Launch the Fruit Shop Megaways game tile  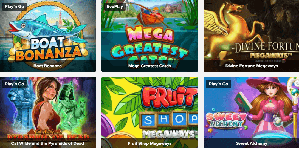point(150,113)
